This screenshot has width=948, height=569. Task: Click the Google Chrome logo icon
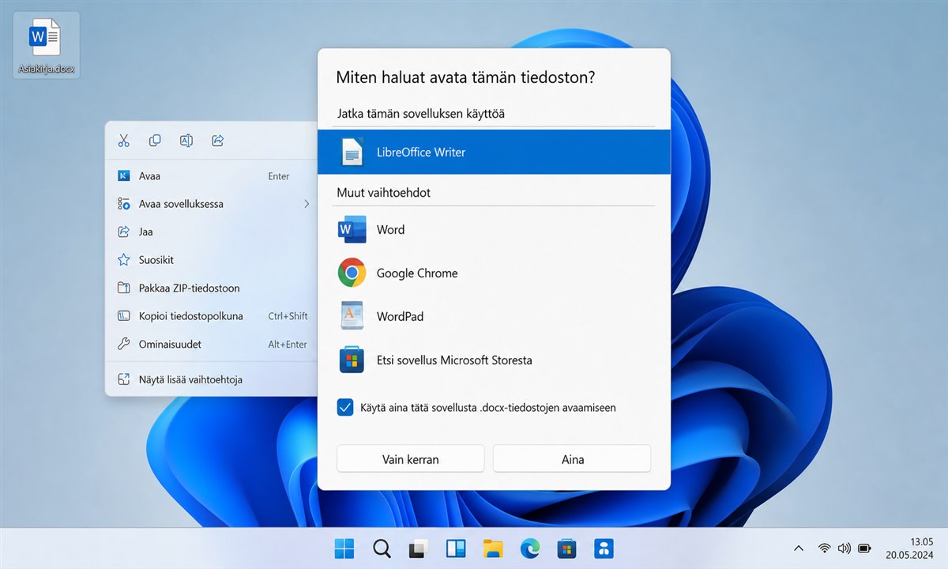(352, 273)
